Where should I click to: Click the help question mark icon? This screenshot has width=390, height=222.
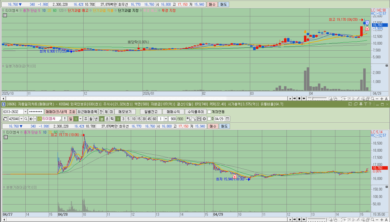(x=370, y=104)
